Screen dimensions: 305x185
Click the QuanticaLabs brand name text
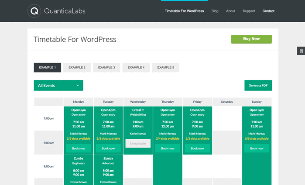[x=65, y=11]
